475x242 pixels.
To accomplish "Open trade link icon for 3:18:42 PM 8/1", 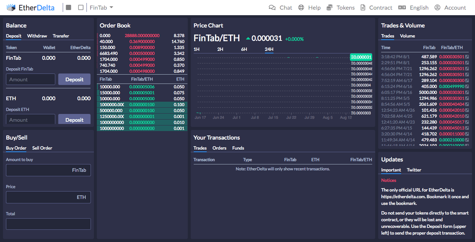I will [x=467, y=57].
